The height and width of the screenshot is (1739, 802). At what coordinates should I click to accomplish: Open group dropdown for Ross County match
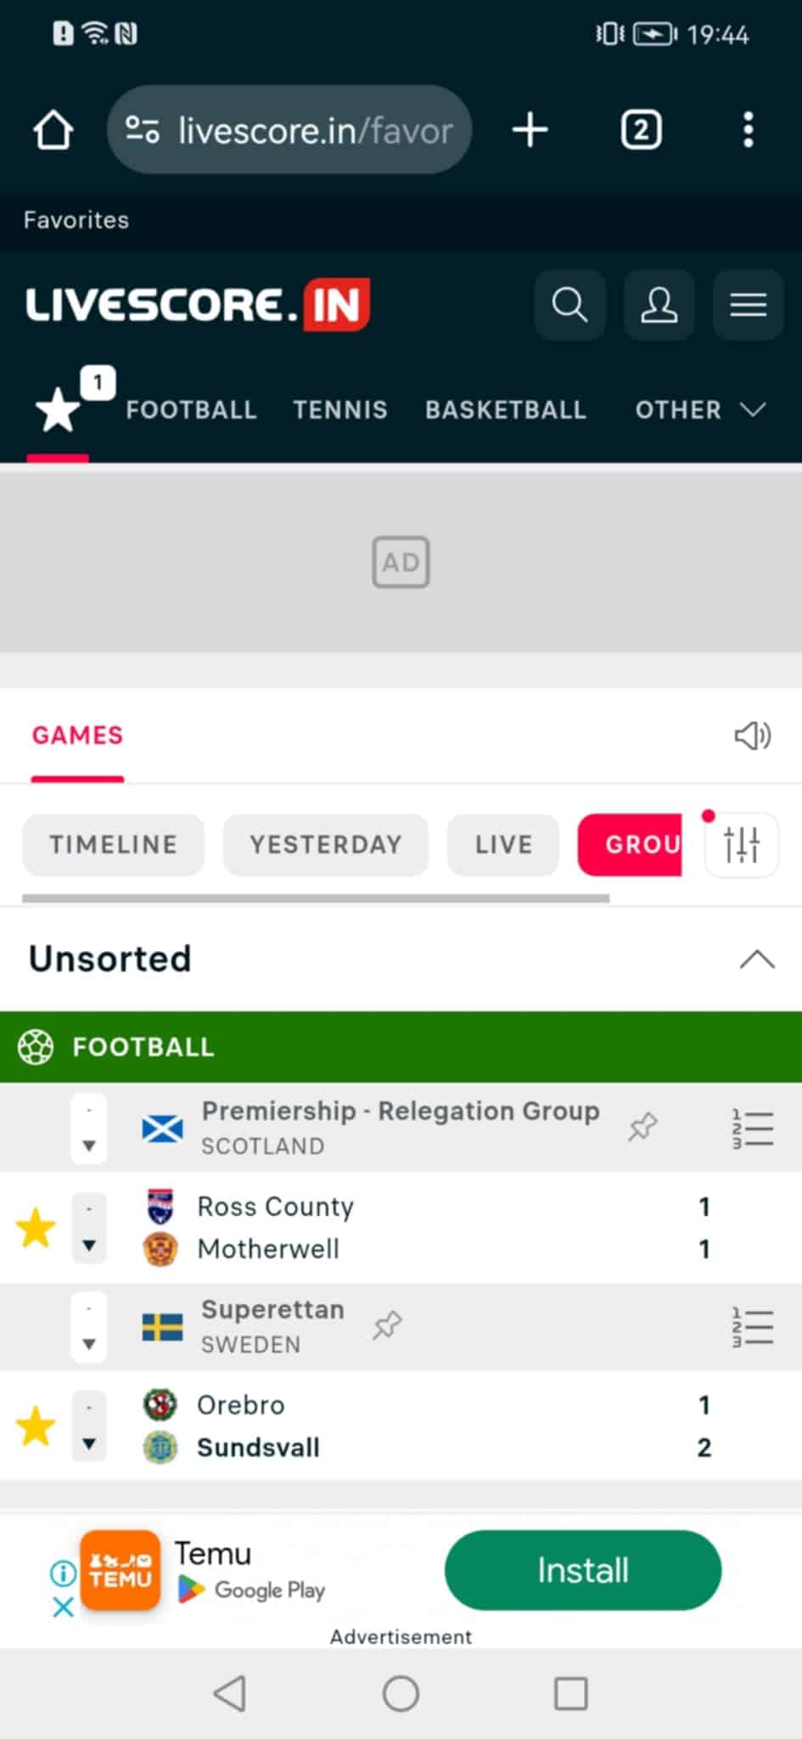[89, 1228]
